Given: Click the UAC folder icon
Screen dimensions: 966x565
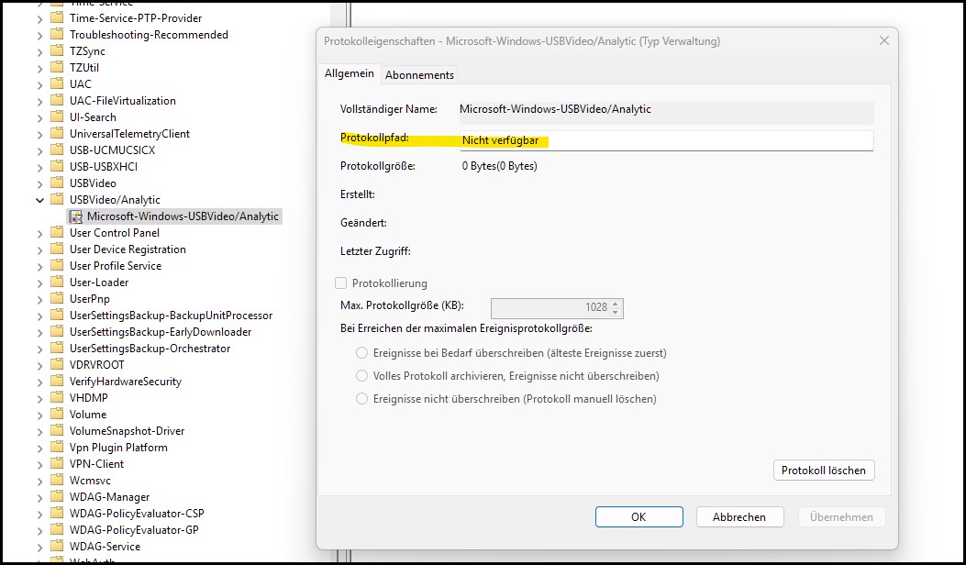Looking at the screenshot, I should click(57, 83).
